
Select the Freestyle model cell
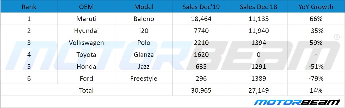[144, 78]
